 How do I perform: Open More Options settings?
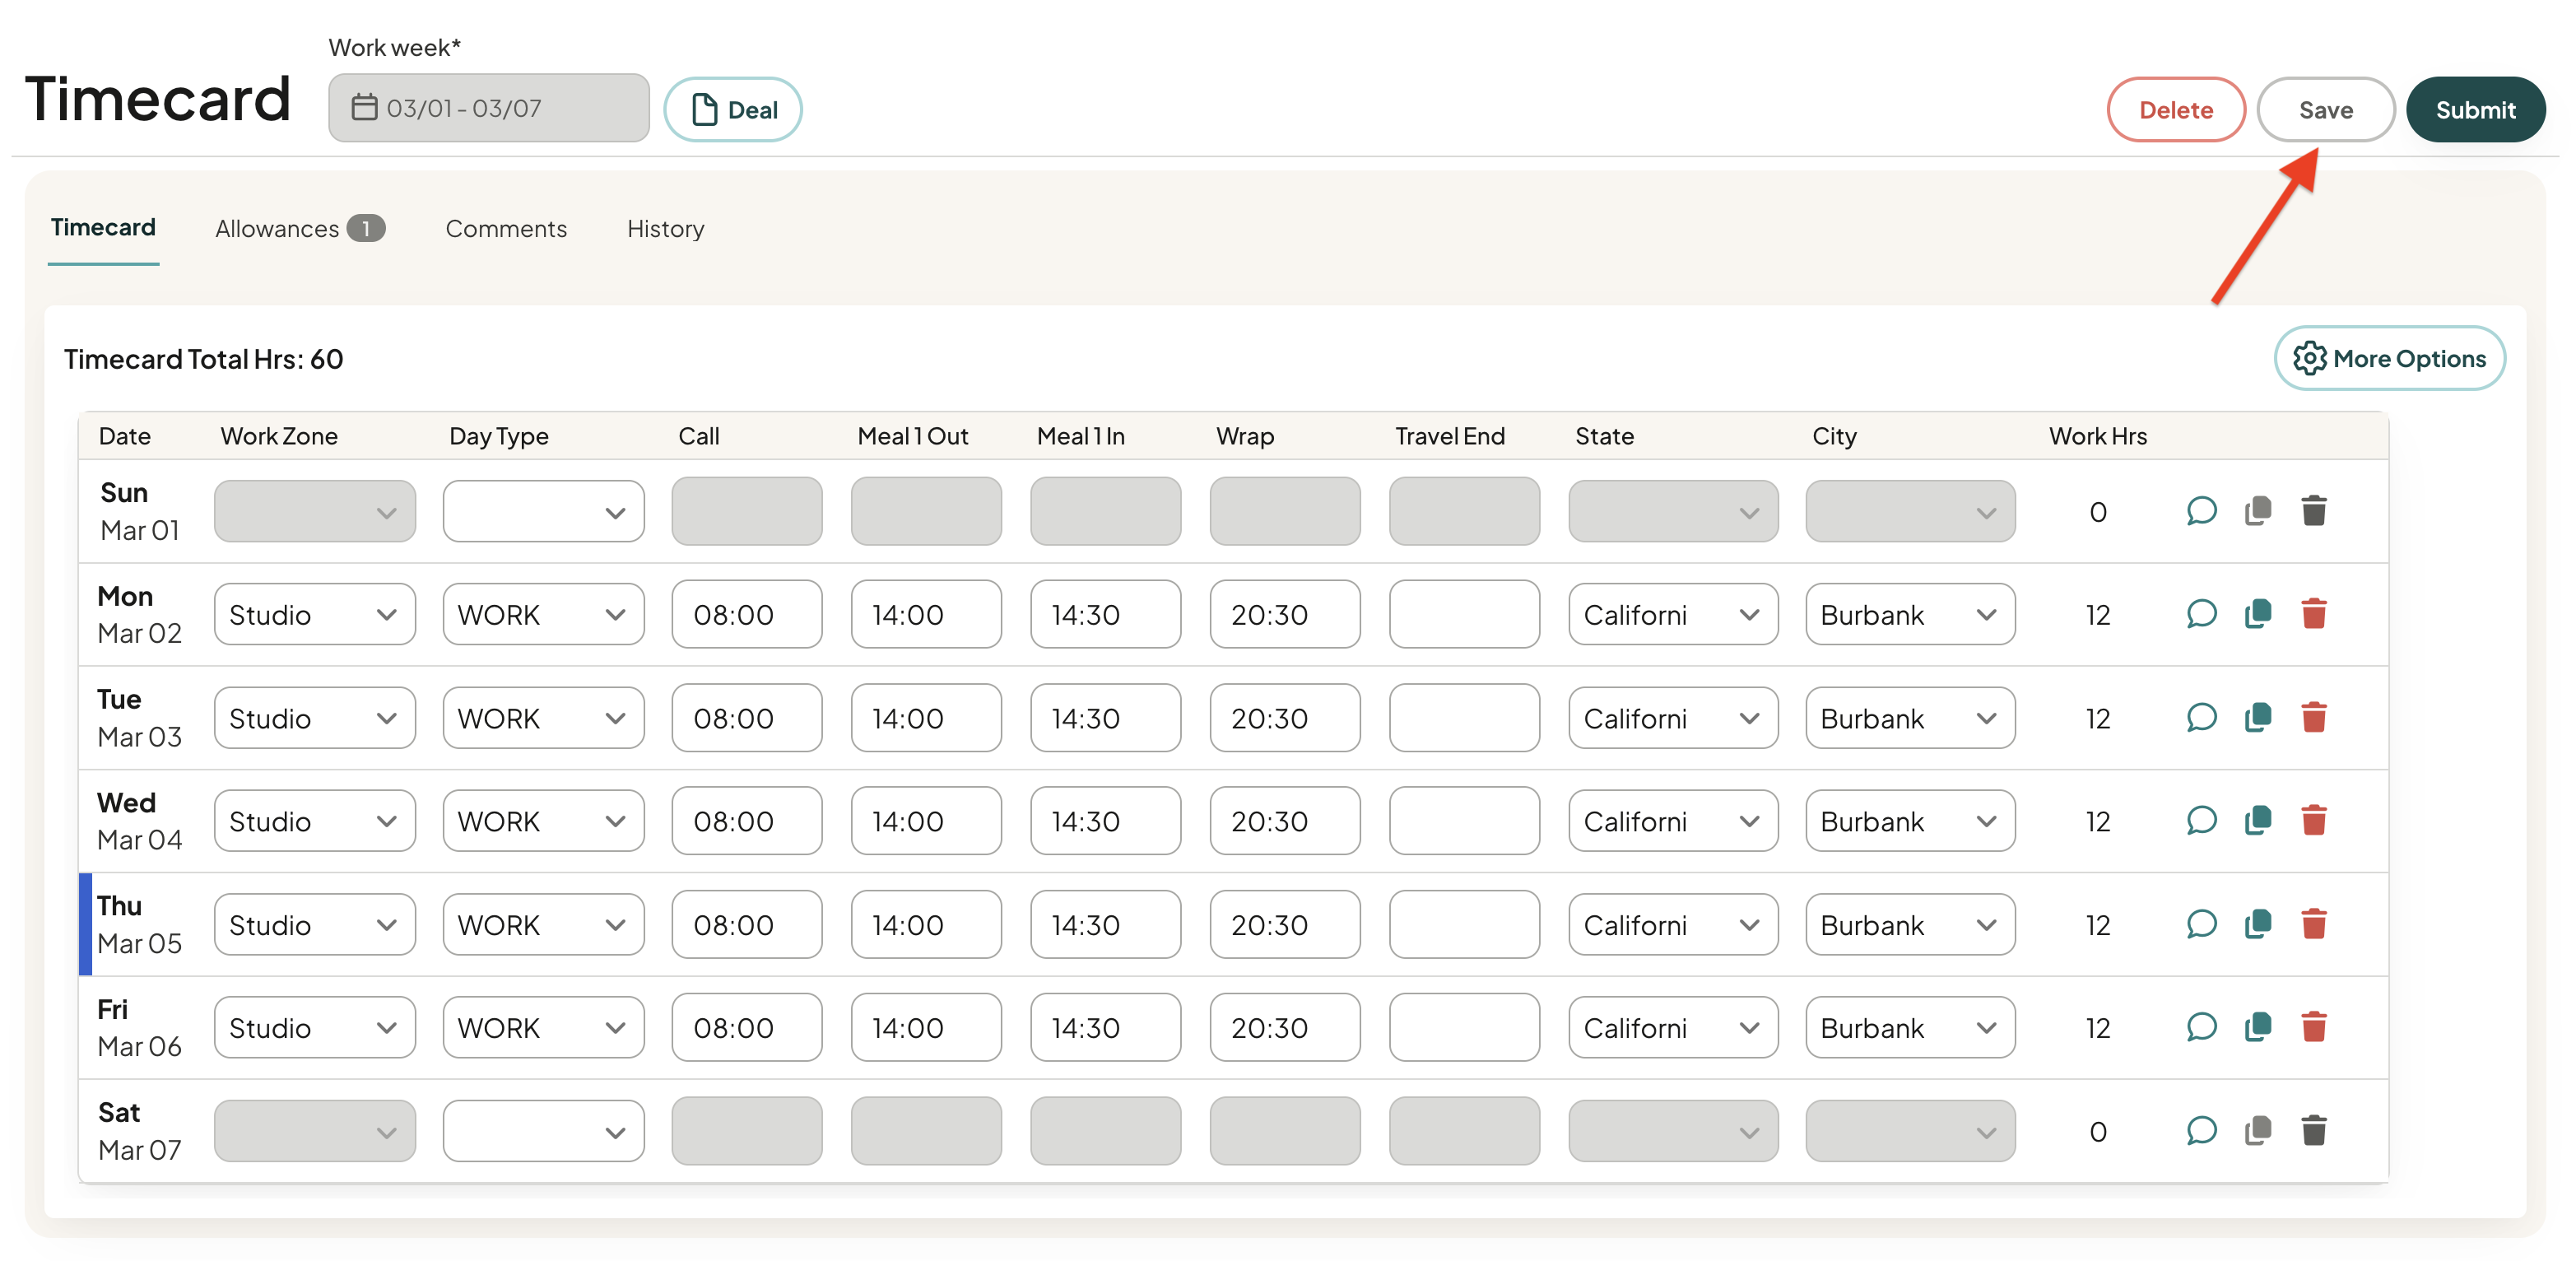[x=2389, y=358]
